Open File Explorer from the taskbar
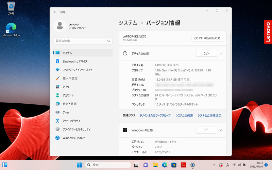 (155, 165)
